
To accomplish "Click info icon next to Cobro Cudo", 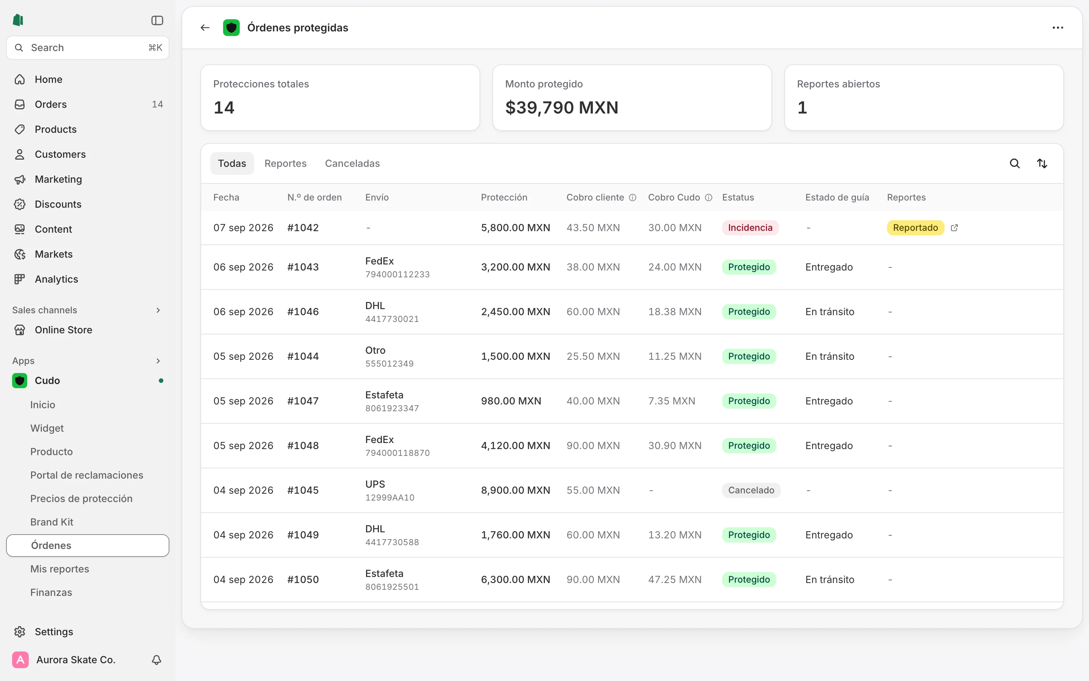I will click(x=708, y=197).
